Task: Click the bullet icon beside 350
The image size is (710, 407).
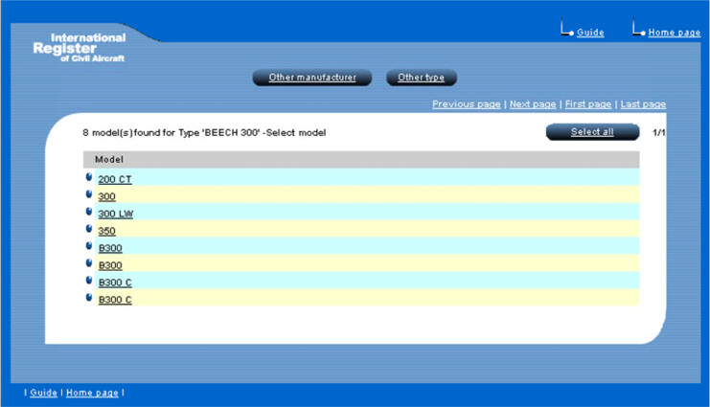Action: pos(89,229)
